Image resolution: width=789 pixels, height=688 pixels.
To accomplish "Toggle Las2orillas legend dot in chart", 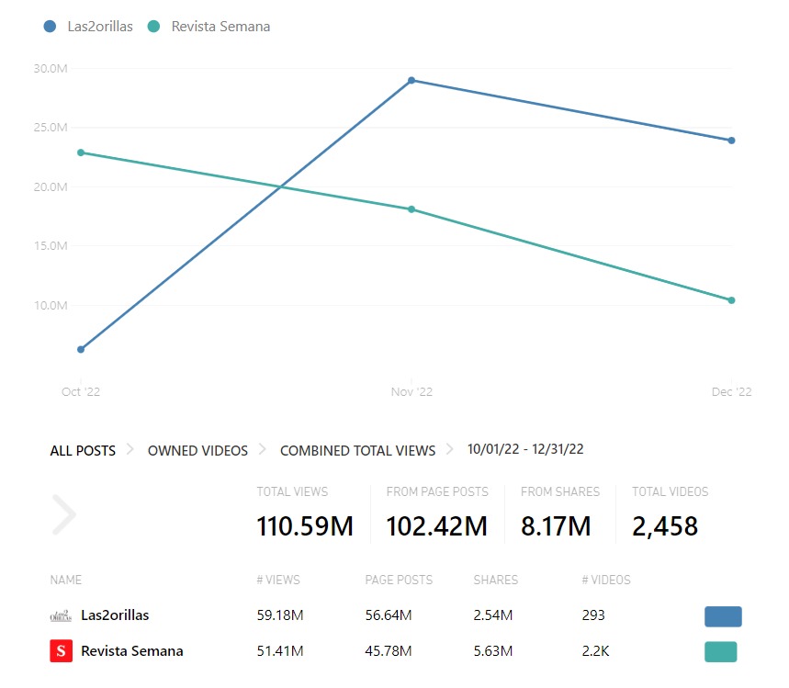I will [x=50, y=27].
